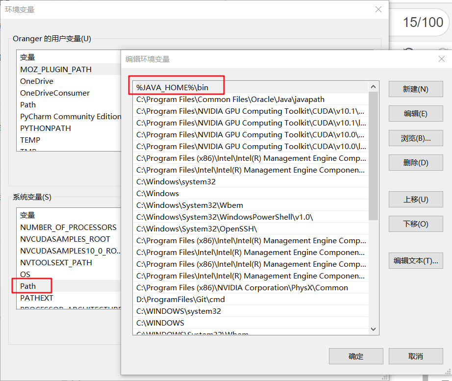Delete the entry with the 删除(D) button

pyautogui.click(x=415, y=163)
